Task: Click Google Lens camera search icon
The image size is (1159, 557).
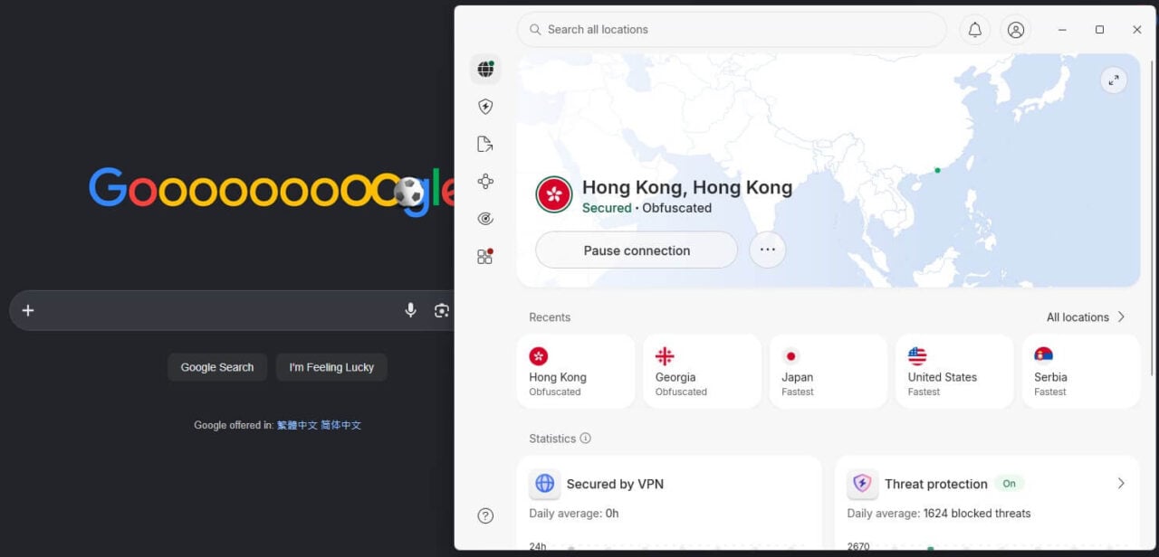Action: [441, 310]
